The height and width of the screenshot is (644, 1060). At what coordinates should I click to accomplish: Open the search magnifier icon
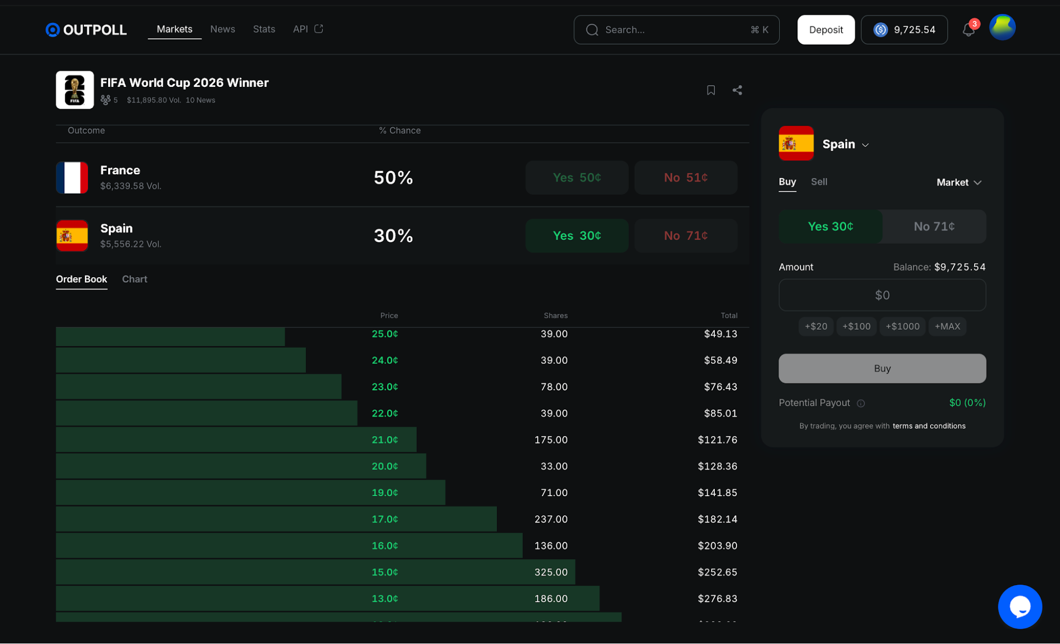[592, 30]
